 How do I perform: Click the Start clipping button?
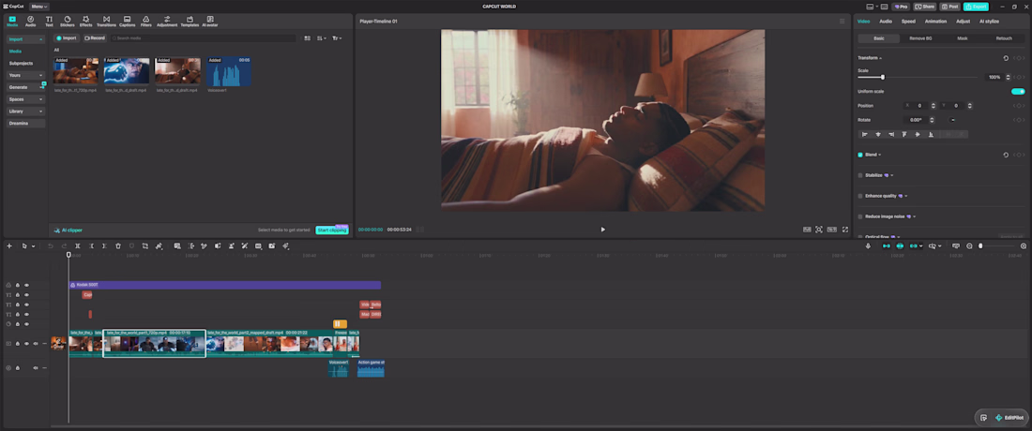click(x=332, y=230)
